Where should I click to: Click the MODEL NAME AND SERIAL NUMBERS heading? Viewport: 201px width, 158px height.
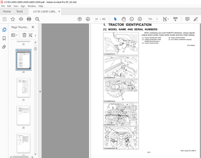click(x=133, y=29)
